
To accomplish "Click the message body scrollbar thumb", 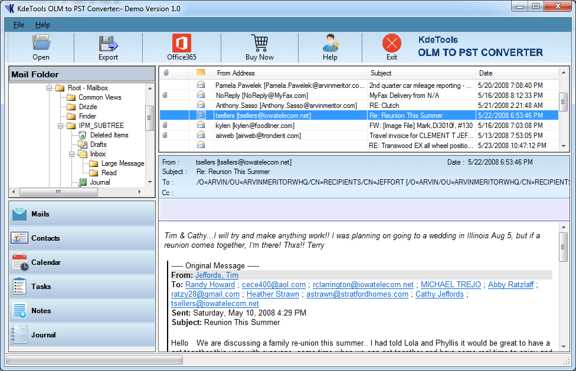I will point(564,247).
